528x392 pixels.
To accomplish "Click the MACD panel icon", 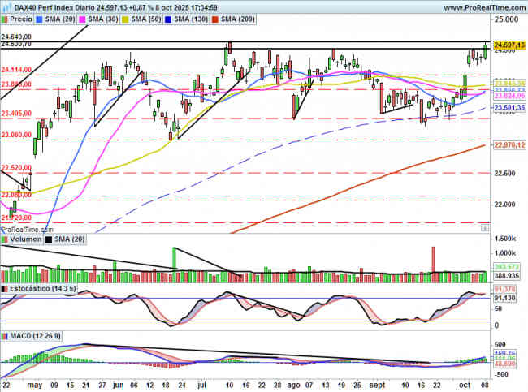I will pos(4,335).
